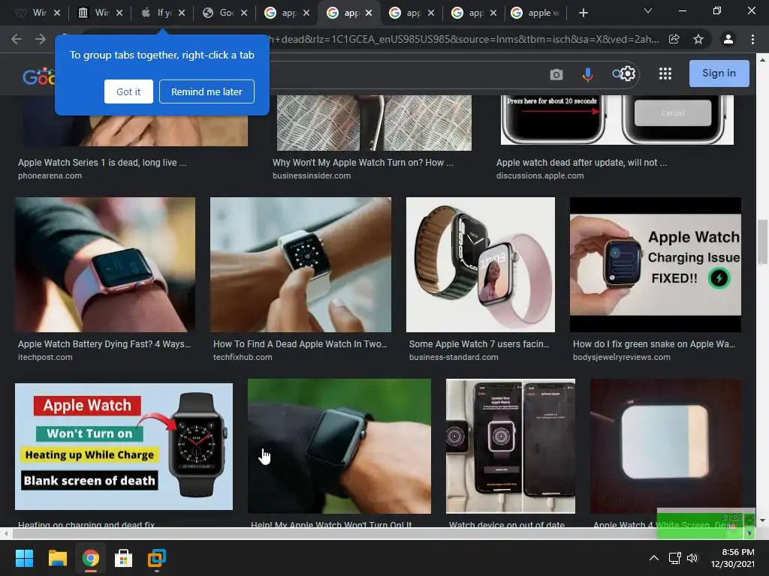The height and width of the screenshot is (576, 769).
Task: Open Google apps grid launcher
Action: (665, 73)
